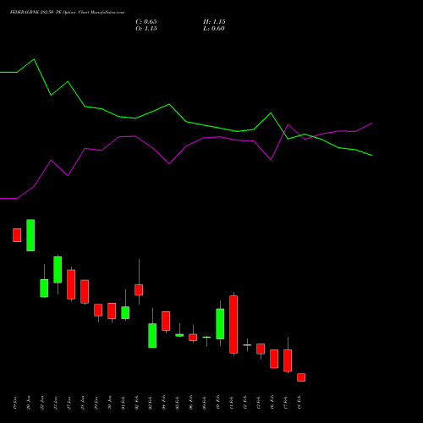Click the red candlestick with long wick for 02 Feb
Viewport: 423px width, 423px height.
(x=139, y=290)
